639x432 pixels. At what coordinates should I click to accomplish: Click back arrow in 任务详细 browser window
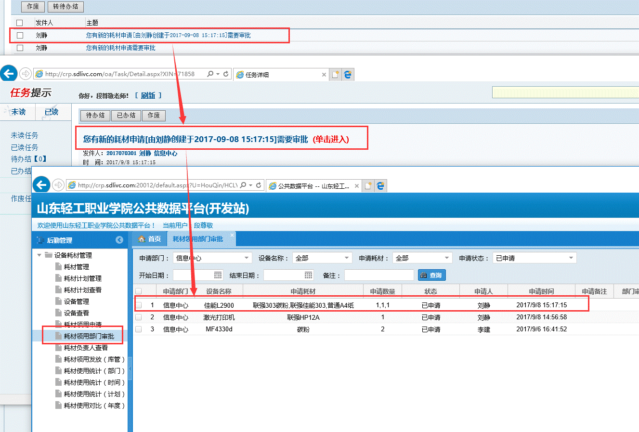pyautogui.click(x=9, y=74)
